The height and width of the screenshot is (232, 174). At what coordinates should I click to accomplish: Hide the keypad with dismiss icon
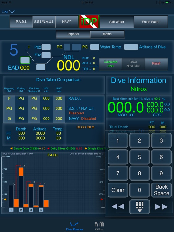[x=140, y=207]
